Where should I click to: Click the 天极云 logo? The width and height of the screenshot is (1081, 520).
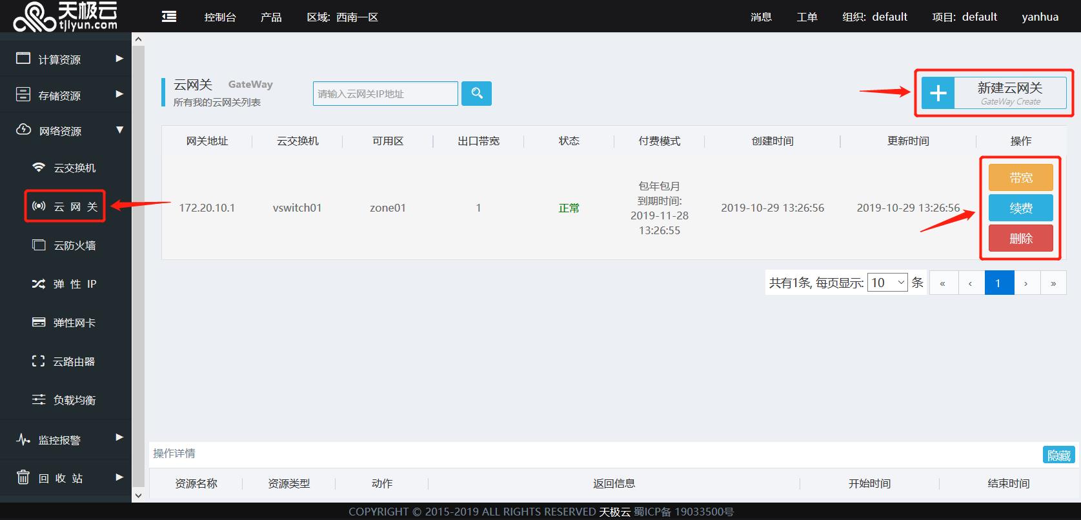point(65,16)
